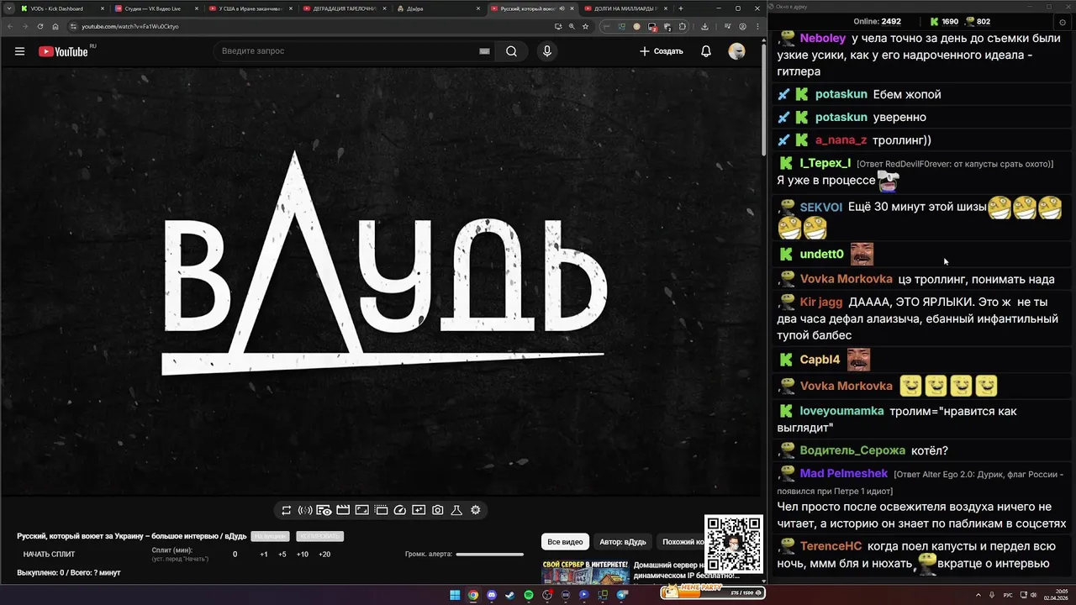This screenshot has width=1076, height=605.
Task: Open Spotify from the taskbar
Action: pyautogui.click(x=529, y=595)
